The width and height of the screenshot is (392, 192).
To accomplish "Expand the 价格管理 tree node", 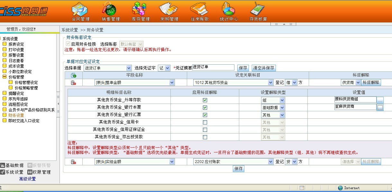I will [5, 77].
